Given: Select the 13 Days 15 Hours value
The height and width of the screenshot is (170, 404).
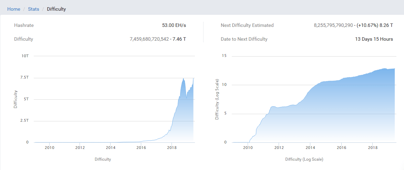Looking at the screenshot, I should pyautogui.click(x=374, y=39).
